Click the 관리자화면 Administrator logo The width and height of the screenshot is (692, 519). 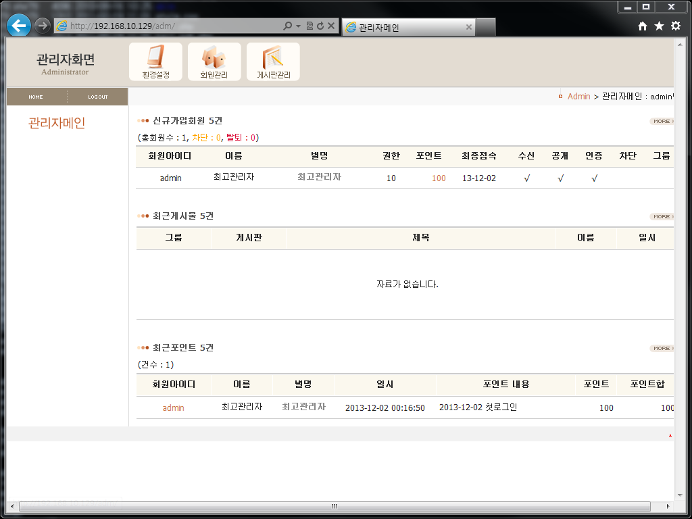point(66,64)
